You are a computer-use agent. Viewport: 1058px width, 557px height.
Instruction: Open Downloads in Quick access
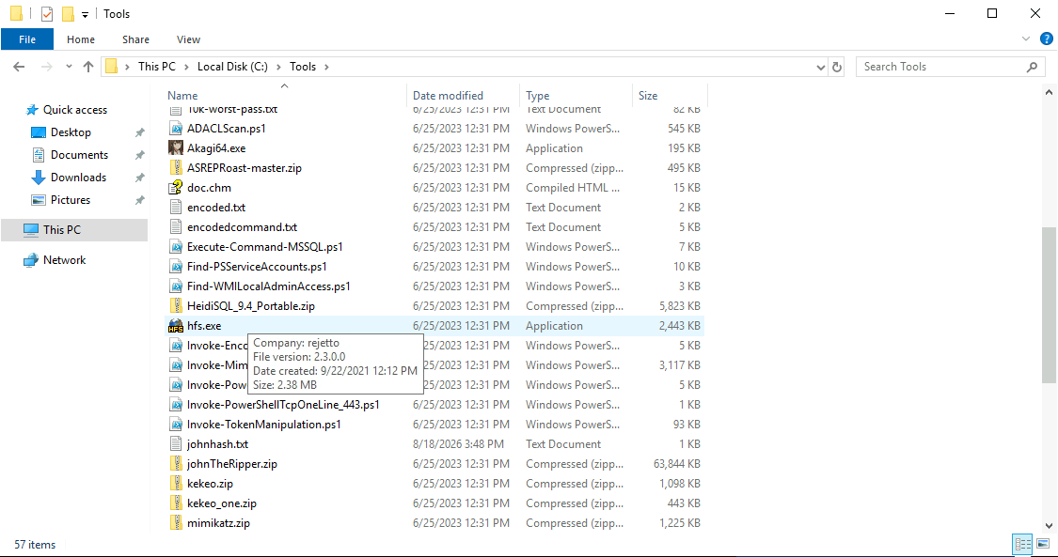pos(78,178)
